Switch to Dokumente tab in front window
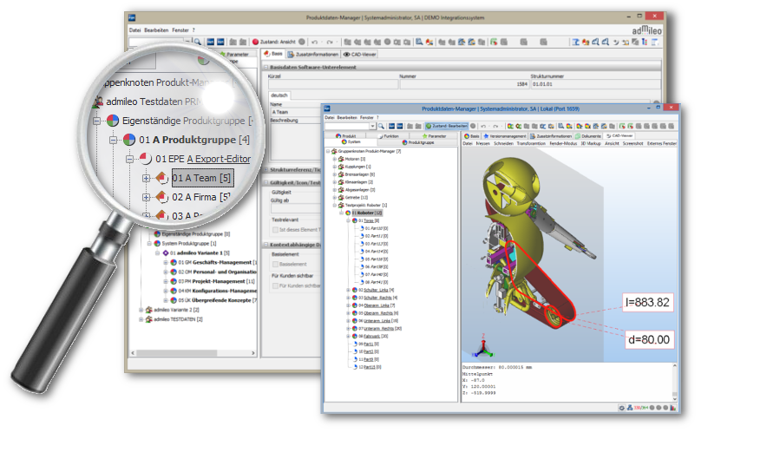Viewport: 760px width, 459px height. (588, 136)
